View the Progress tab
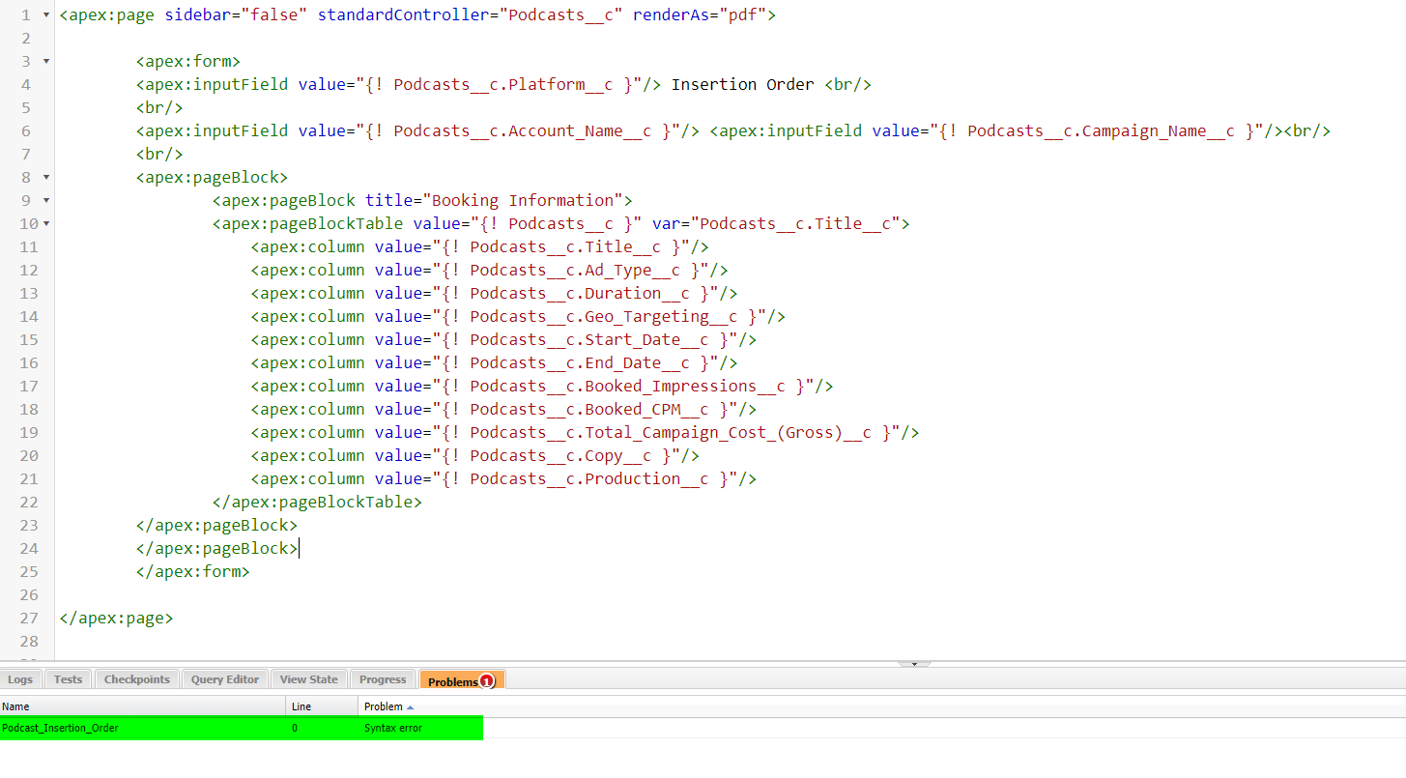 (x=382, y=678)
